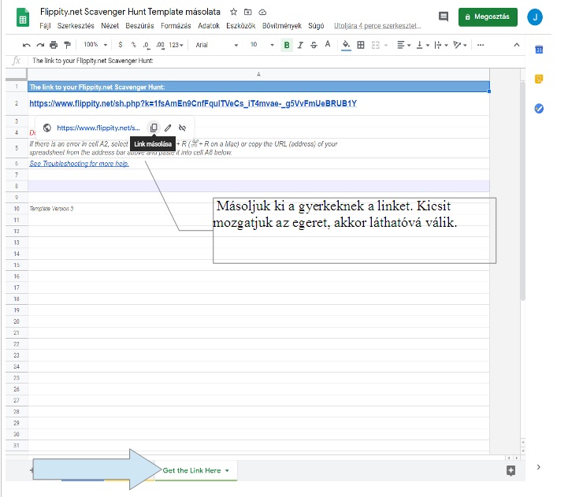This screenshot has width=568, height=497.
Task: Star the spreadsheet document
Action: tap(234, 12)
